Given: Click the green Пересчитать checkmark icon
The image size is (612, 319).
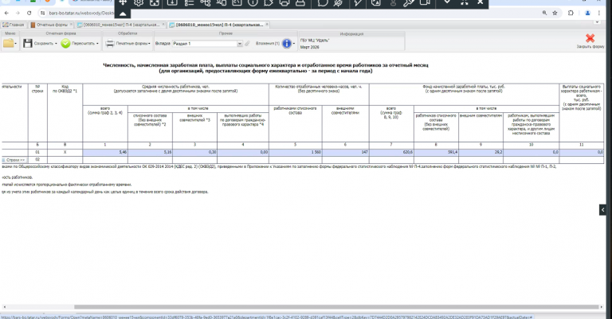Looking at the screenshot, I should 65,43.
